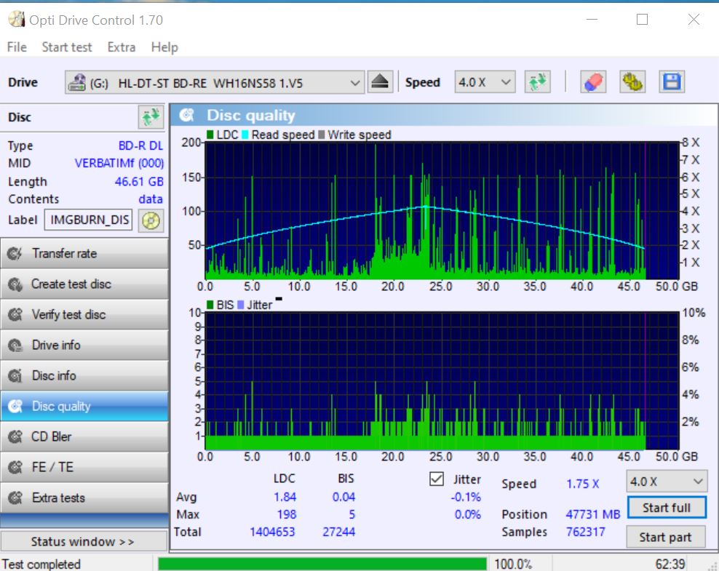Viewport: 719px width, 571px height.
Task: Click the eject disc icon
Action: tap(380, 82)
